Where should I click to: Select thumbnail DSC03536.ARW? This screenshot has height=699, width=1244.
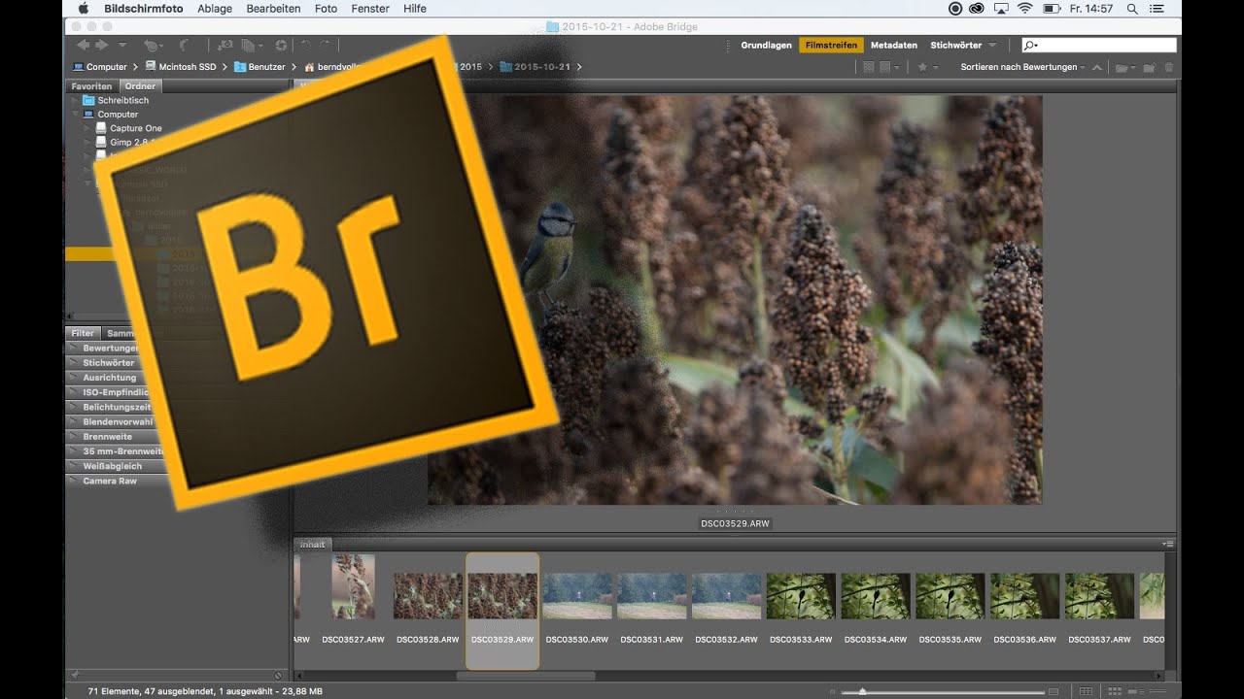(1024, 596)
